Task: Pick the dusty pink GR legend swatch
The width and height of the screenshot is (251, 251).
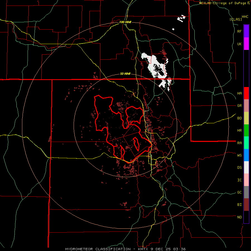Action: point(246,106)
